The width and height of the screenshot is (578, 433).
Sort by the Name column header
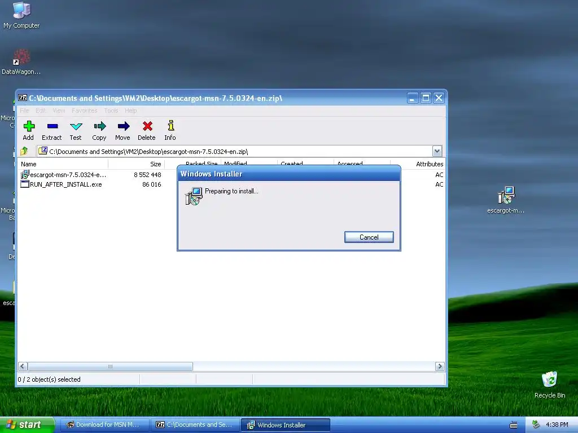(x=63, y=164)
